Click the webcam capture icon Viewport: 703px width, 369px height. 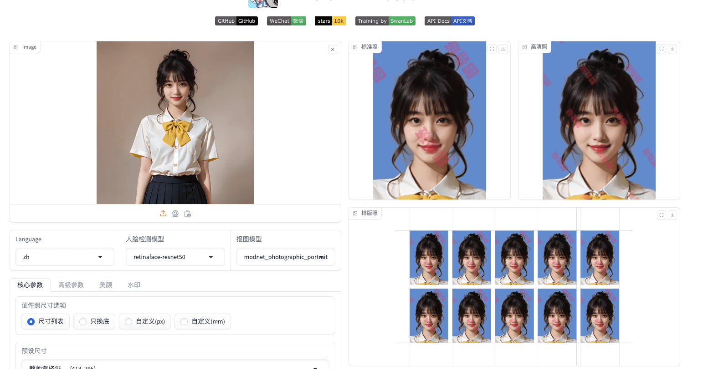point(175,214)
